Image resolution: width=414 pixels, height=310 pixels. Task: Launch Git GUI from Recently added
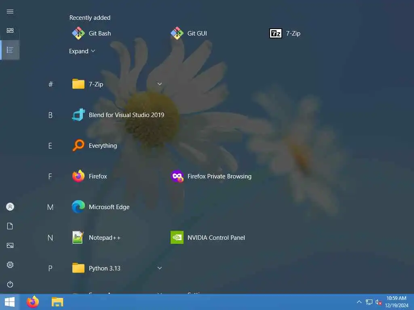(x=189, y=33)
